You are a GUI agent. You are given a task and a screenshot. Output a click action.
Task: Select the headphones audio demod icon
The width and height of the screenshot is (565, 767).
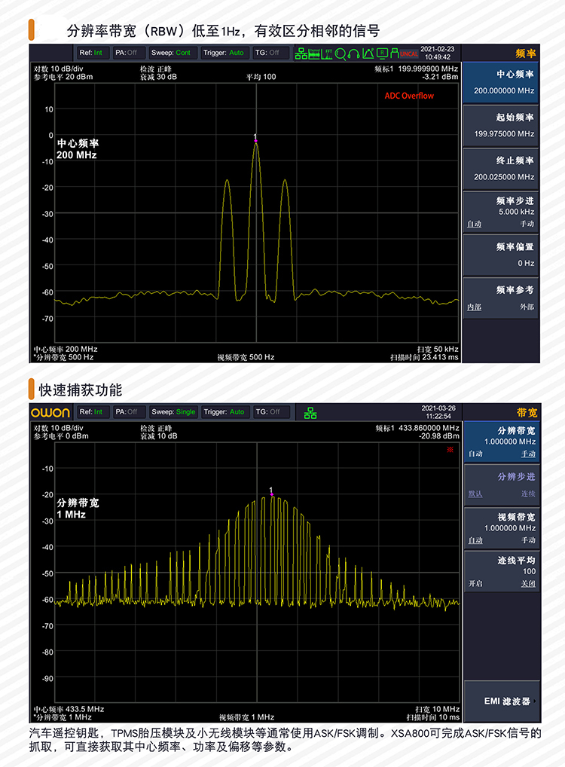pyautogui.click(x=354, y=53)
